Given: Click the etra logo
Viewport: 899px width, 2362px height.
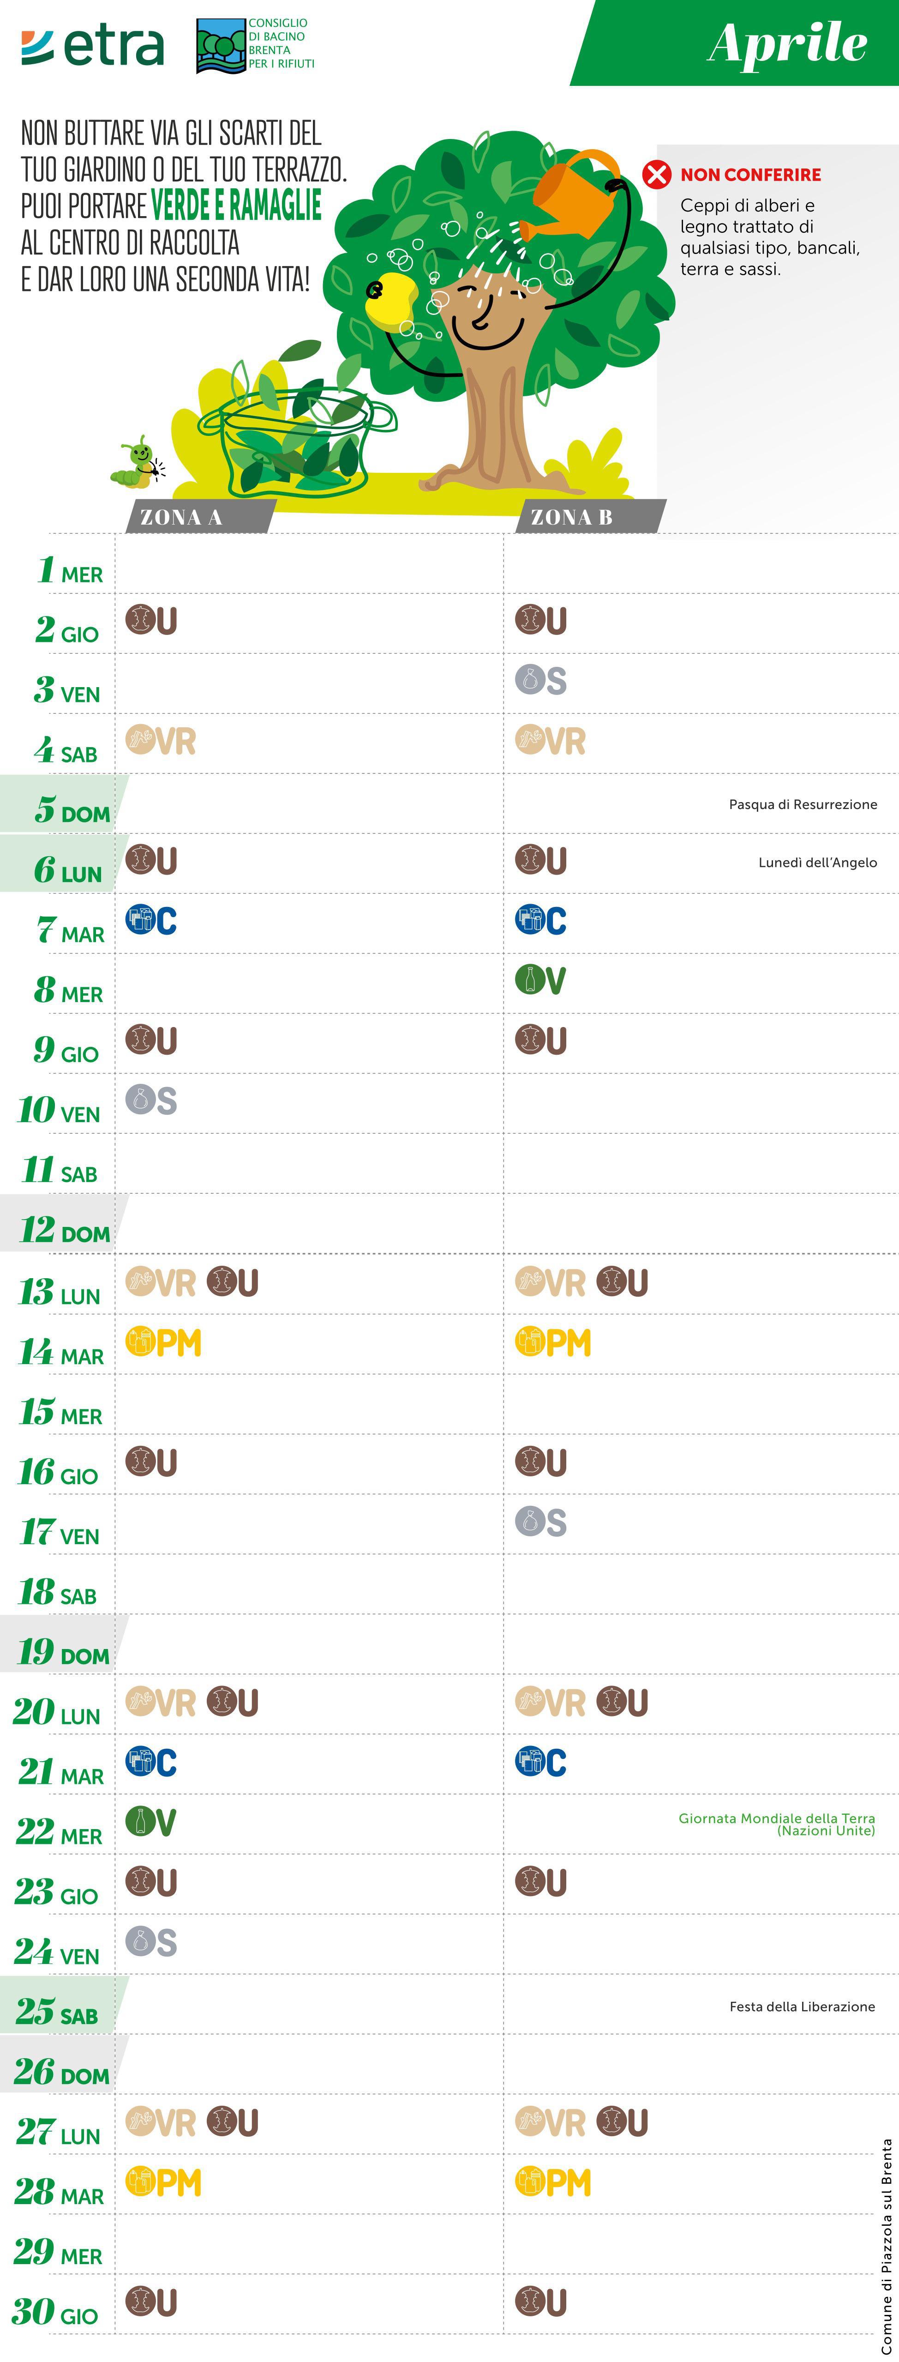Looking at the screenshot, I should (x=93, y=47).
